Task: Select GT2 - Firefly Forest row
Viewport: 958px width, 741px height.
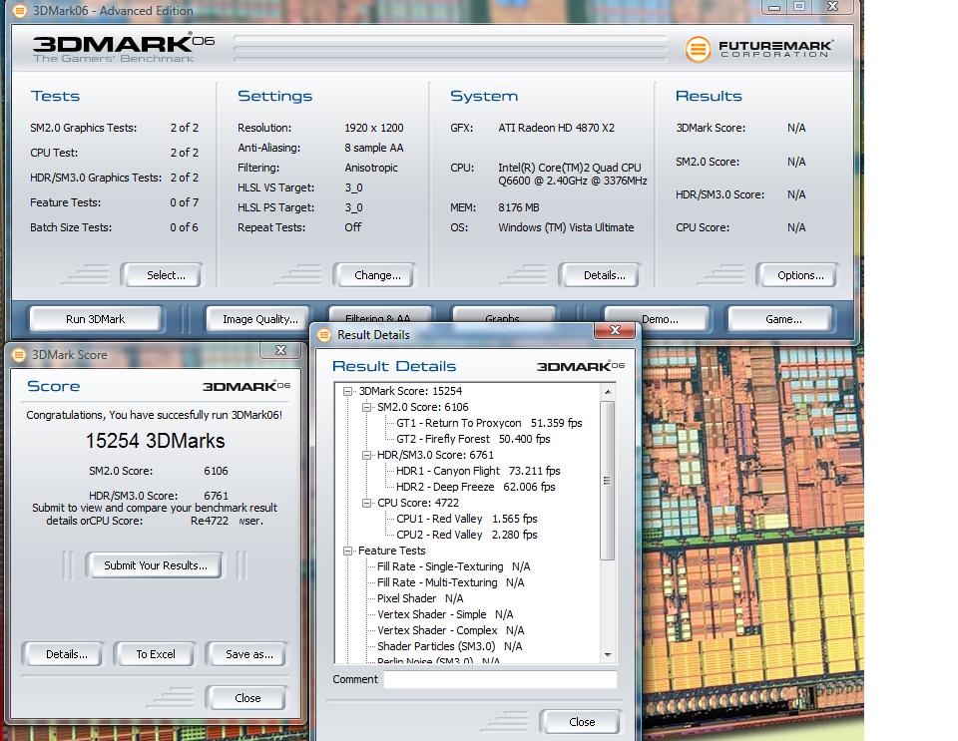Action: [x=473, y=439]
